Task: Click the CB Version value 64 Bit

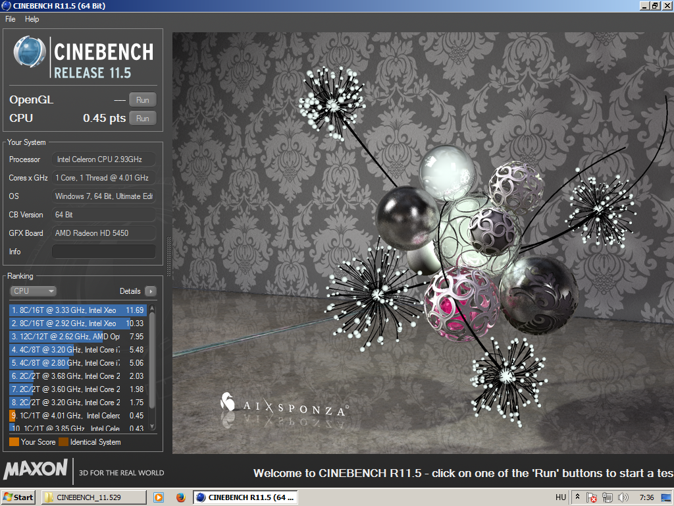Action: point(103,215)
